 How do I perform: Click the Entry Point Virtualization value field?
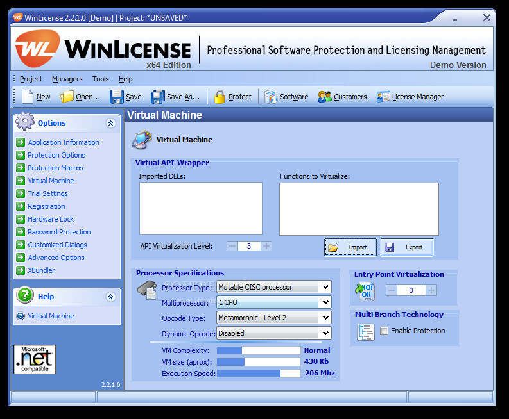pyautogui.click(x=411, y=290)
